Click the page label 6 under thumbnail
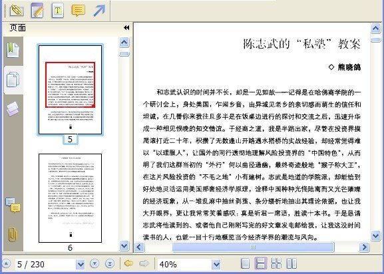This screenshot has height=274, width=384. tap(70, 248)
